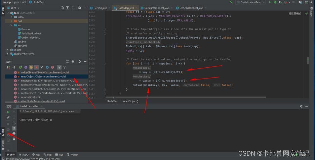
Task: Click the editor horizontal scrollbar
Action: point(186,98)
